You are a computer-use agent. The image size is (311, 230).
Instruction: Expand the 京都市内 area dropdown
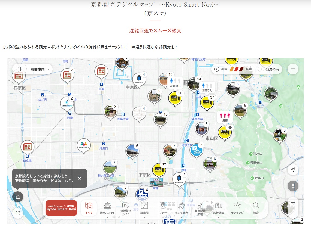click(x=40, y=69)
